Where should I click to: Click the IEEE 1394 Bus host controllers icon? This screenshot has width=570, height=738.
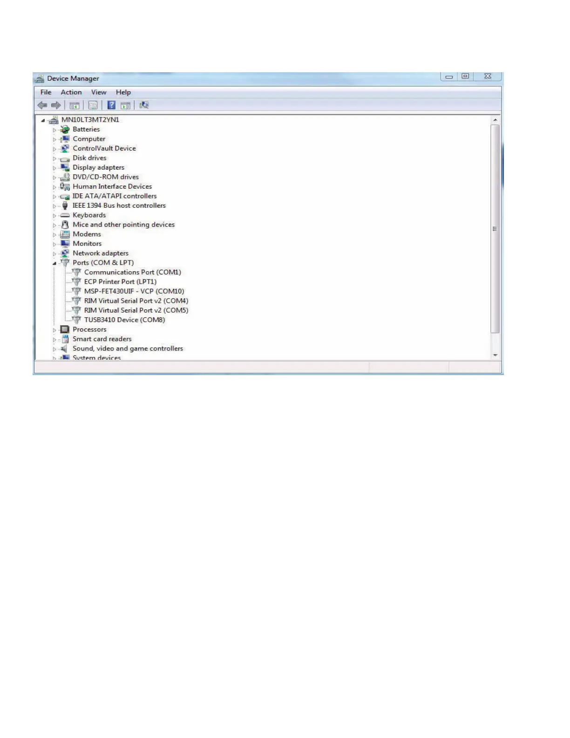tap(65, 205)
